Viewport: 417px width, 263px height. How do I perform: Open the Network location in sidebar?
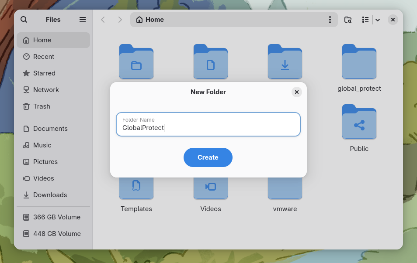coord(45,89)
